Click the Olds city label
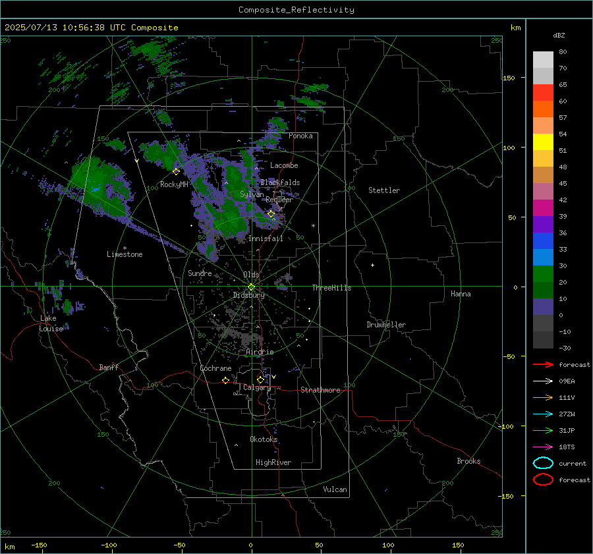This screenshot has height=554, width=593. click(251, 275)
